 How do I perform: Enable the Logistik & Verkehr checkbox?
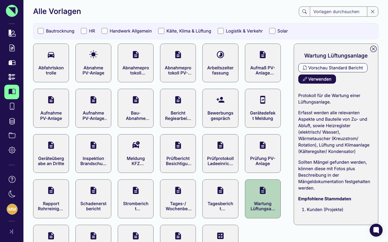tap(221, 31)
